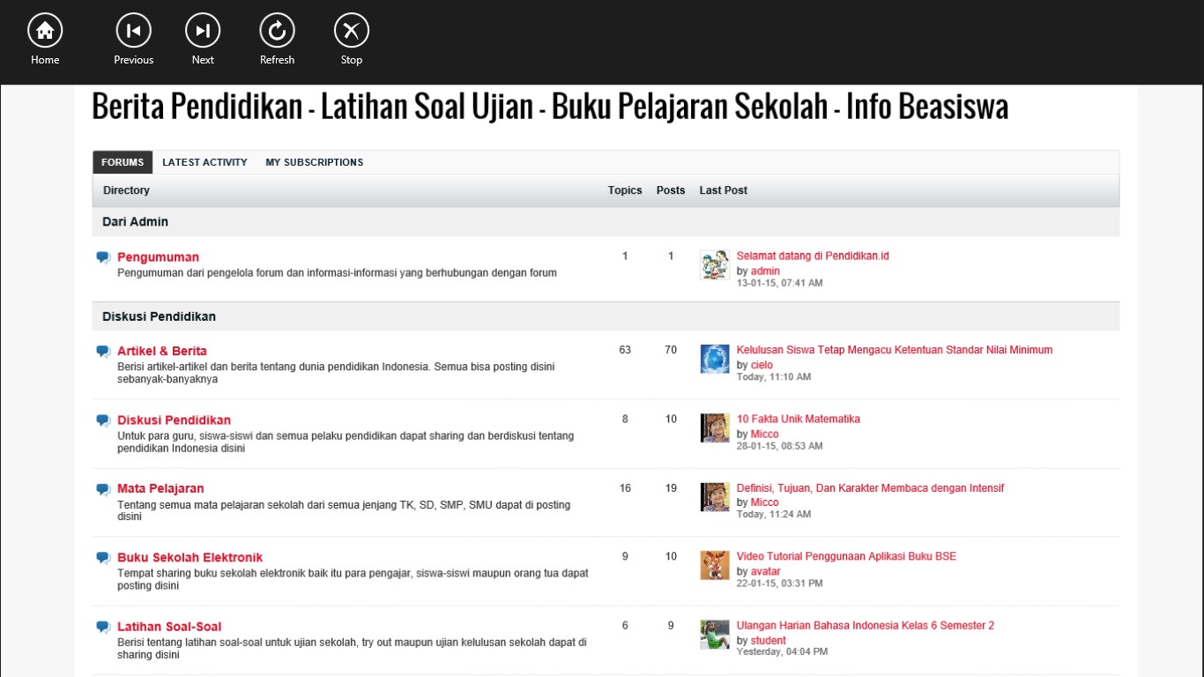Viewport: 1204px width, 677px height.
Task: Open the Diskusi Pendidikan forum link
Action: 174,420
